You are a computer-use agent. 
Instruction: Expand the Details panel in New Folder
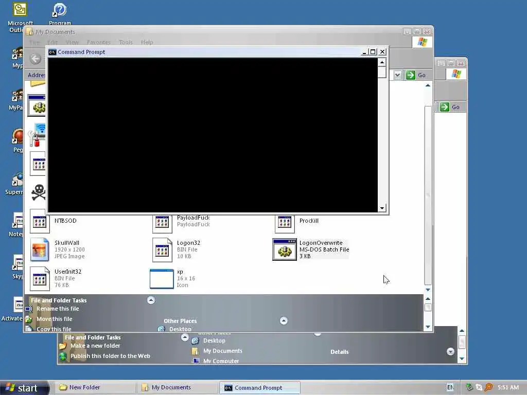(450, 352)
